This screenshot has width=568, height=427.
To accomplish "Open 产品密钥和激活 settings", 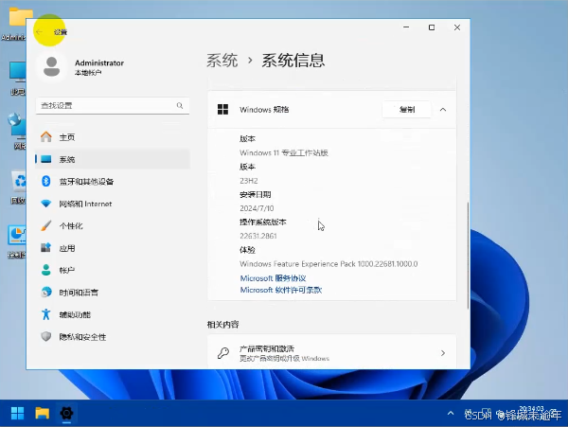I will 332,353.
